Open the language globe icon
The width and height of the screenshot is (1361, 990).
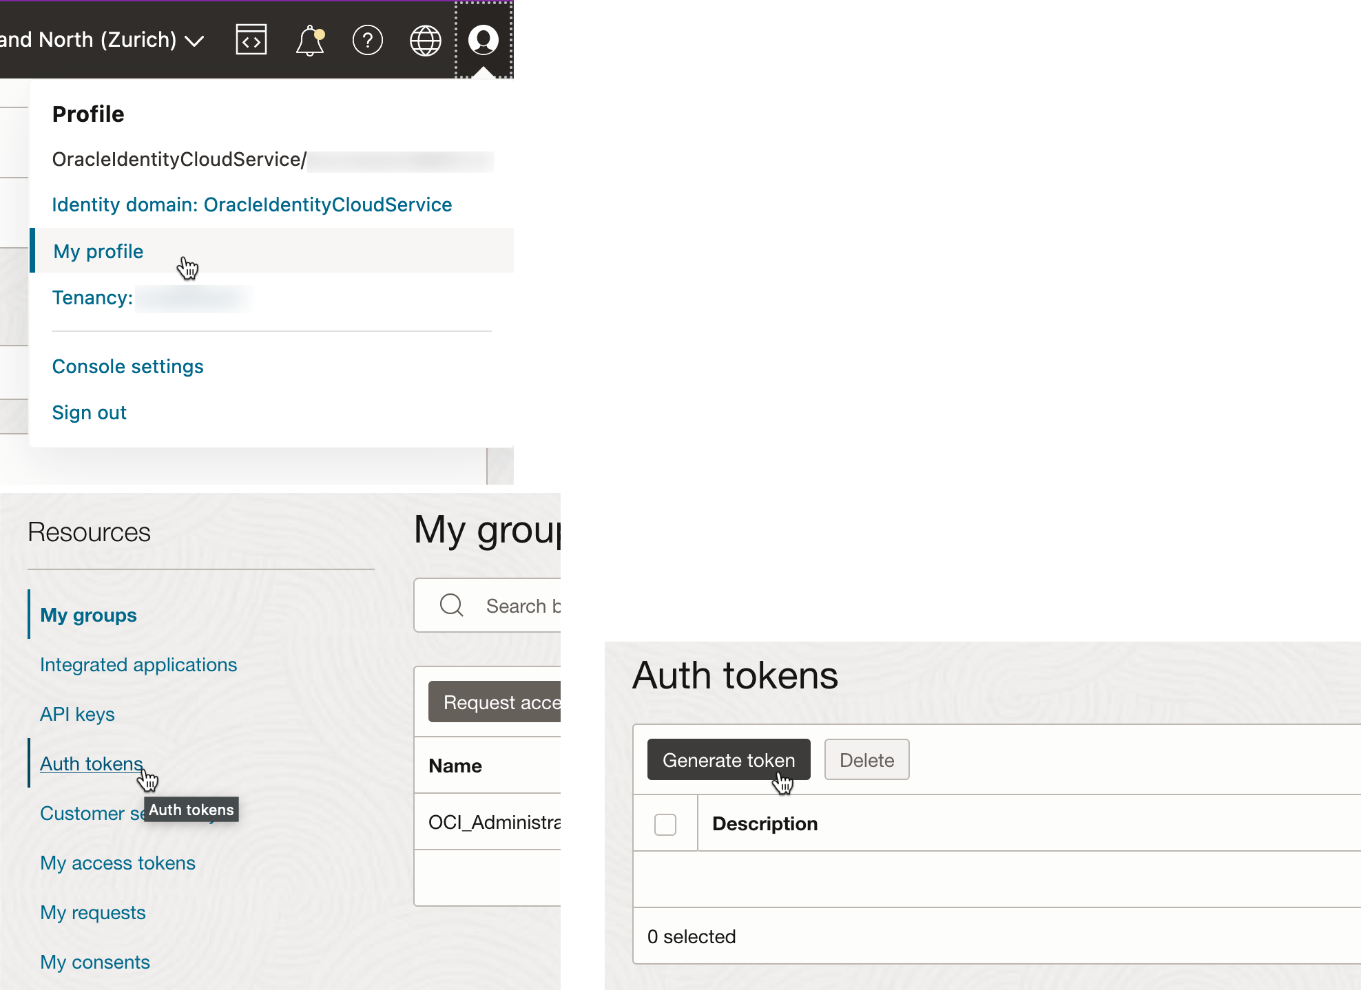click(x=425, y=40)
